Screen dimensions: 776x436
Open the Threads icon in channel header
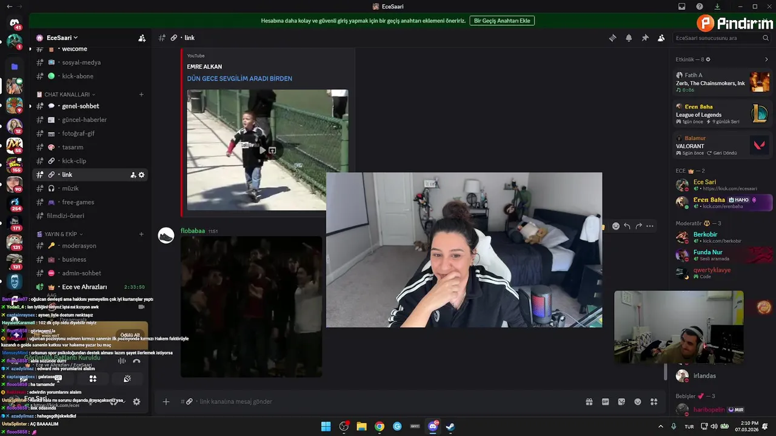[612, 38]
